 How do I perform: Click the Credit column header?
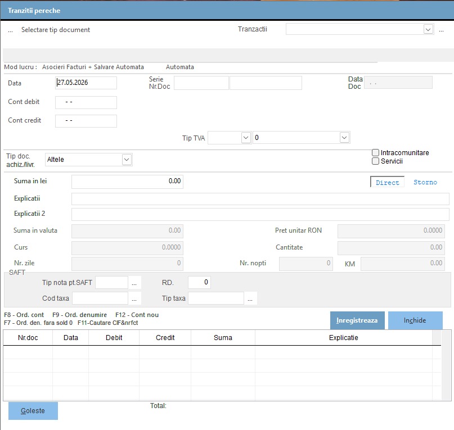[165, 338]
